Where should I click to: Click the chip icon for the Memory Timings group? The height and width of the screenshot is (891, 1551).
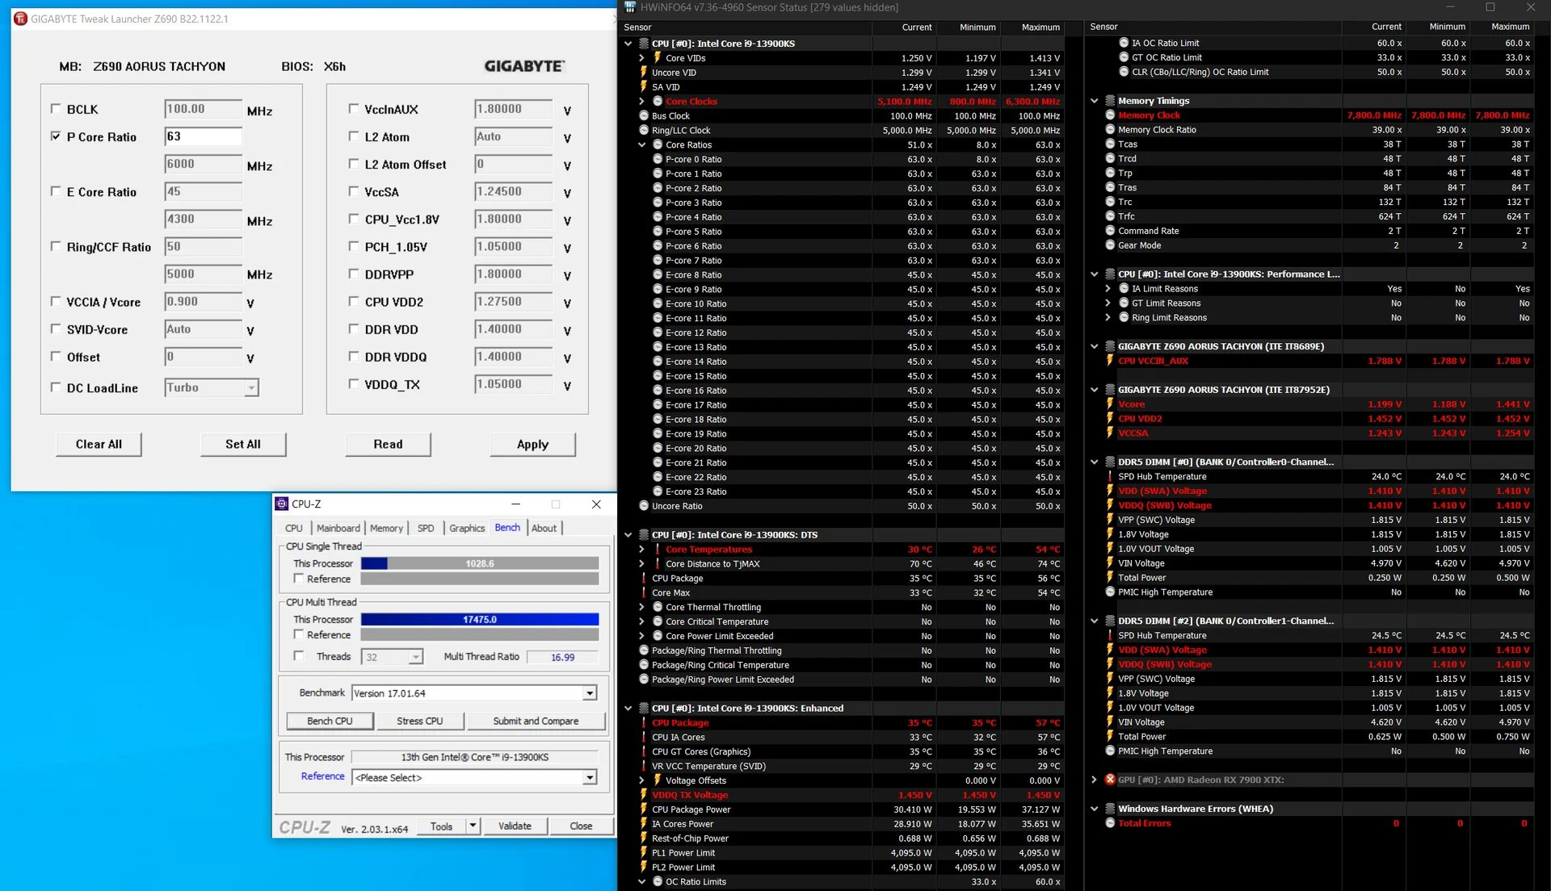tap(1110, 101)
